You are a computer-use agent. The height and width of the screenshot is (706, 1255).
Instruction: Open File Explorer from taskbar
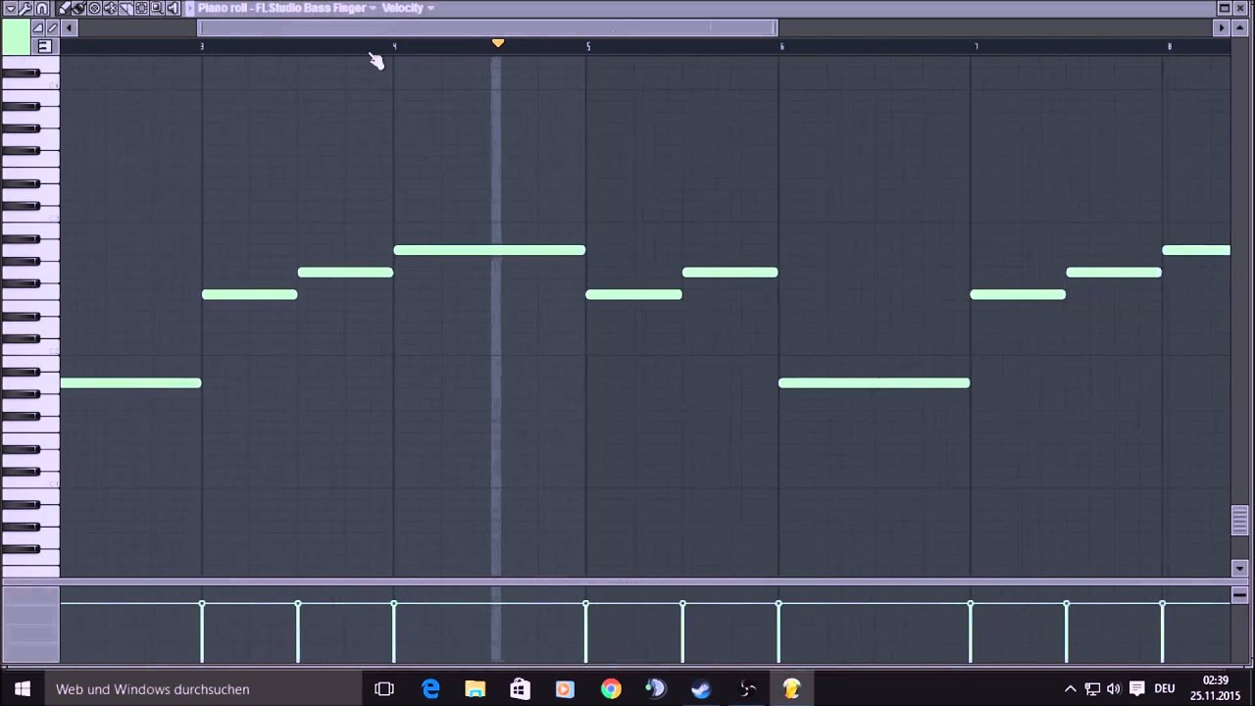click(475, 689)
